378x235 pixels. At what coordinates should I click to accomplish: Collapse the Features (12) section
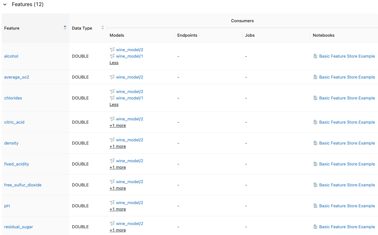coord(5,5)
